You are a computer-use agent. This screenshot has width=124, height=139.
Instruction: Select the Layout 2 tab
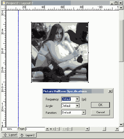(x=28, y=135)
